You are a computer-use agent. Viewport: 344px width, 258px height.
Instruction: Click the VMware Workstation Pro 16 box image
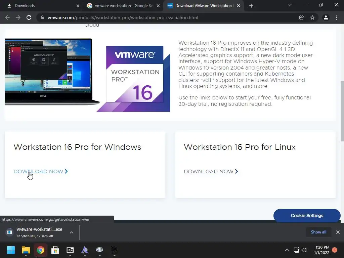click(x=134, y=79)
